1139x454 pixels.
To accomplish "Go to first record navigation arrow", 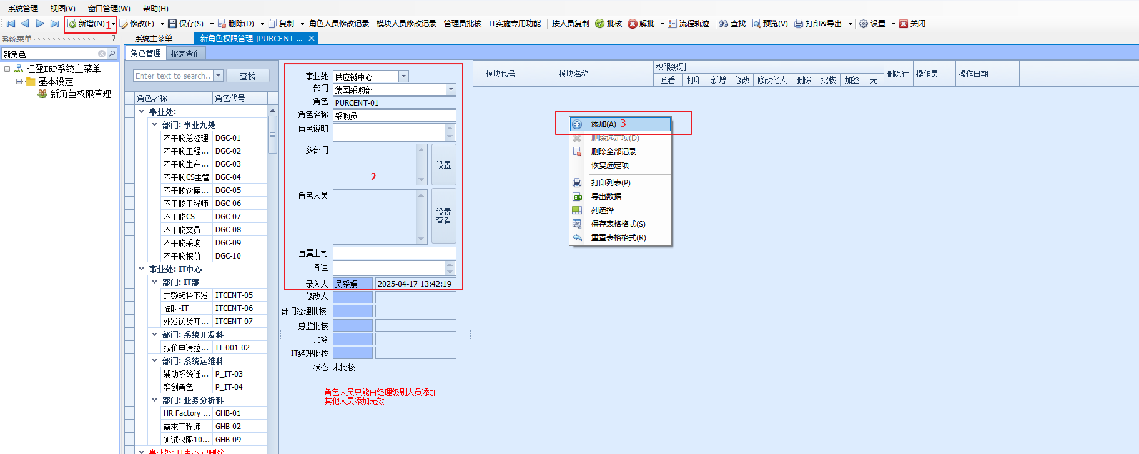I will point(11,24).
